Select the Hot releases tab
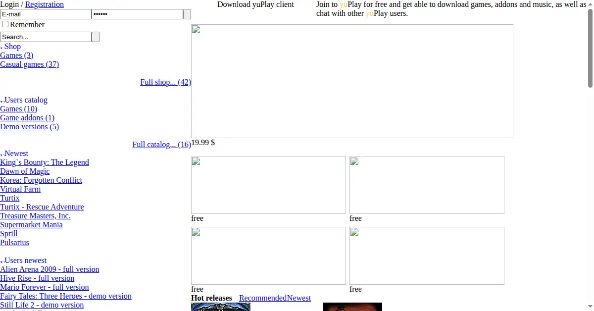Viewport: 594px width, 311px height. 211,298
